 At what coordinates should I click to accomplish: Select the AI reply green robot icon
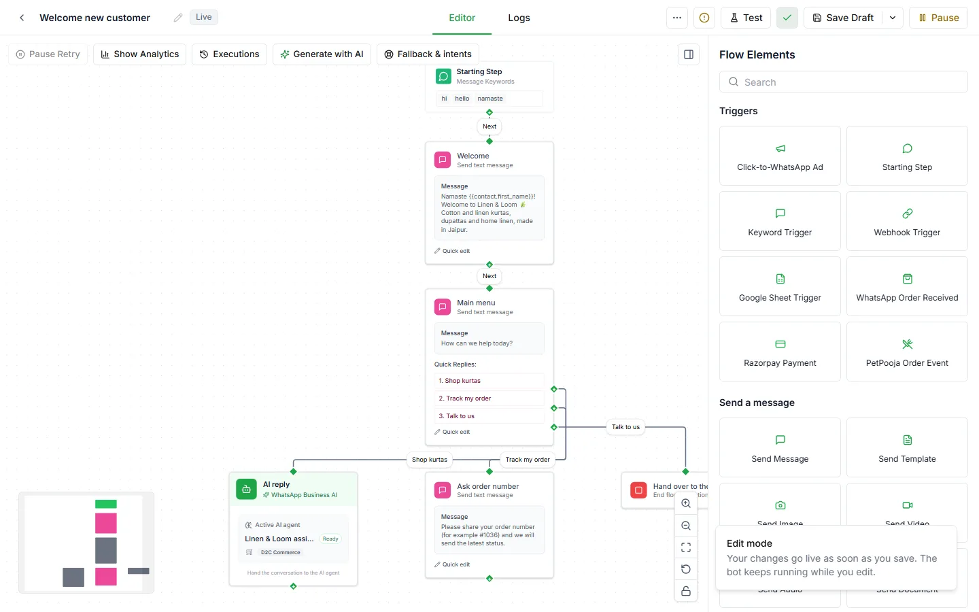point(246,489)
